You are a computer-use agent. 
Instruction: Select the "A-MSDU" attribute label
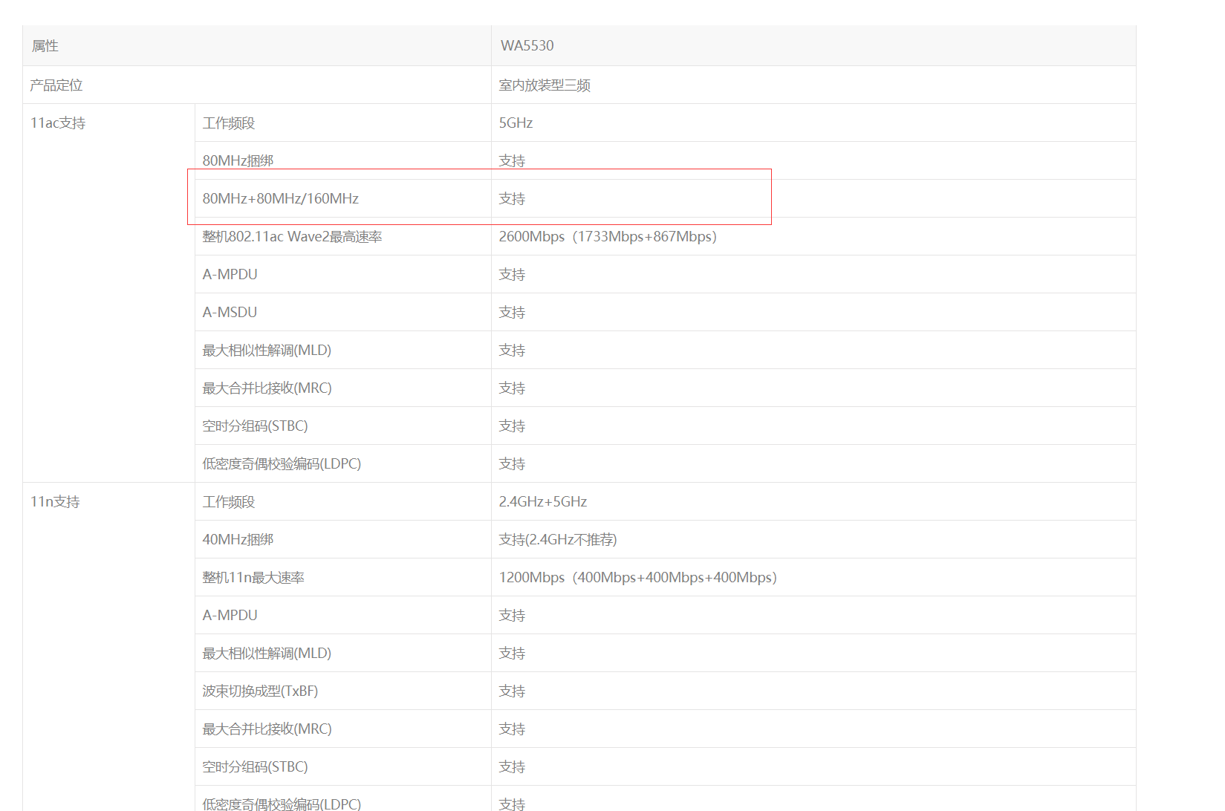pyautogui.click(x=230, y=313)
